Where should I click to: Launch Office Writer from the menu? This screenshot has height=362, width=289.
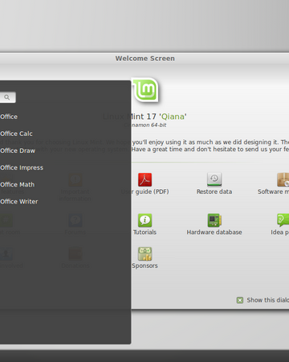(19, 202)
